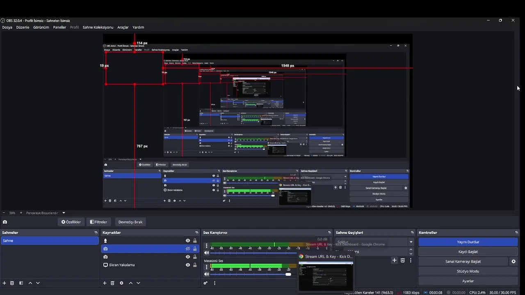The height and width of the screenshot is (295, 525).
Task: Open the Filtreler button in source toolbar
Action: (x=98, y=222)
